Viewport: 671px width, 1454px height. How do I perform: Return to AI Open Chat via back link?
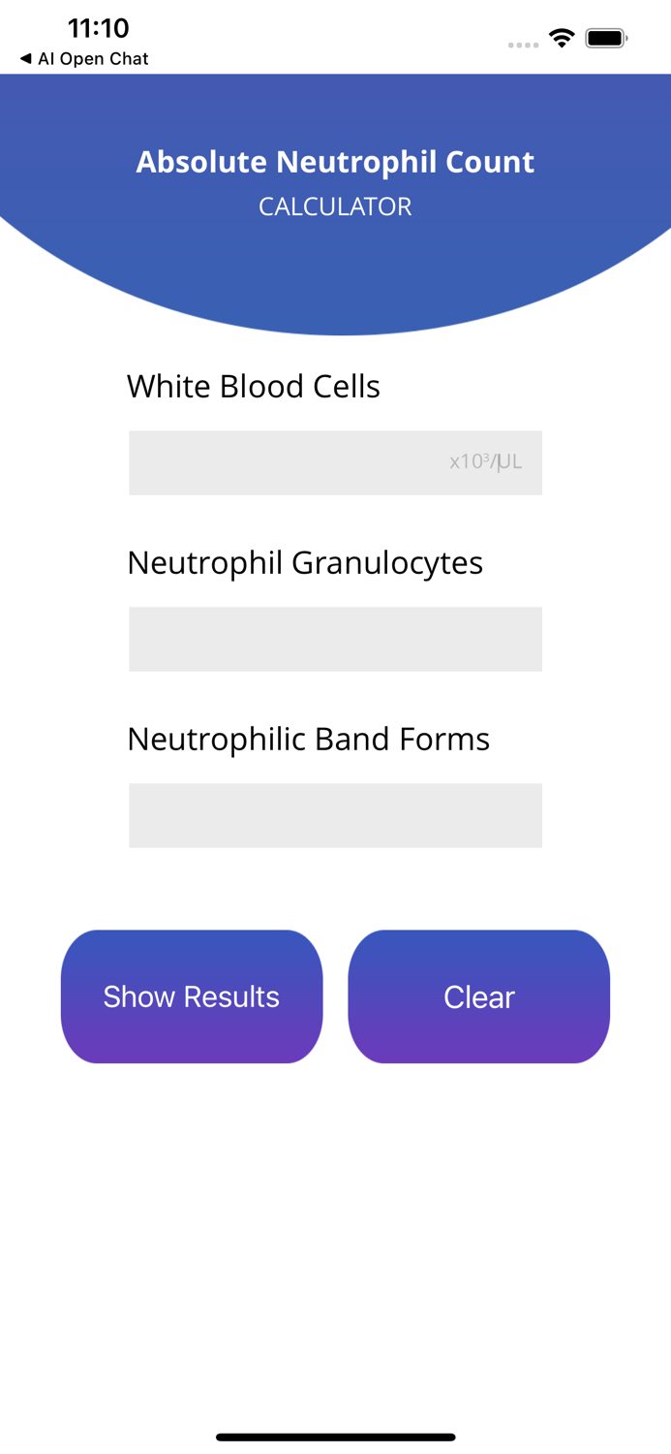pyautogui.click(x=82, y=58)
